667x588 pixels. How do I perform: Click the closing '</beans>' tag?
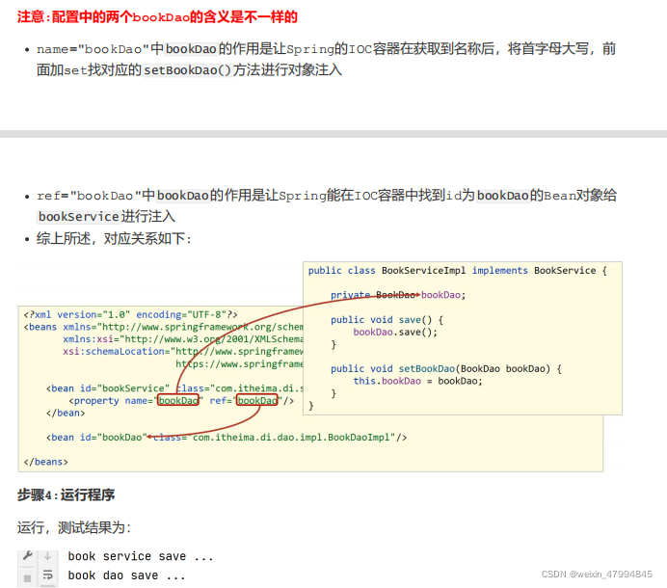click(x=46, y=462)
